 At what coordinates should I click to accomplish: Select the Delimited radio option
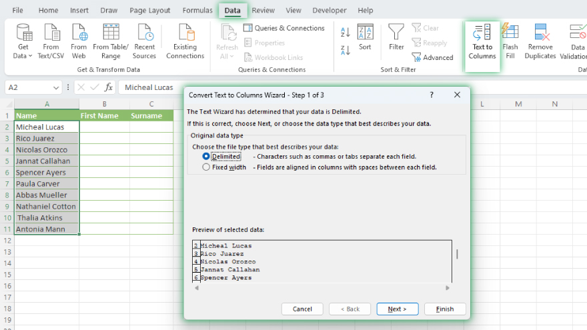[206, 157]
